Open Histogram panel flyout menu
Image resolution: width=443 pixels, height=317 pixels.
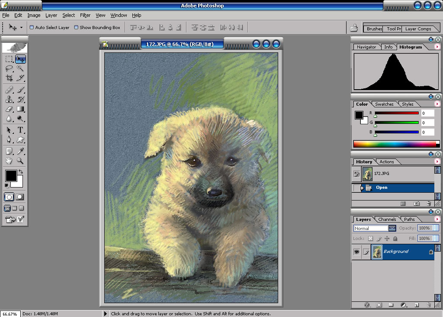tap(437, 47)
